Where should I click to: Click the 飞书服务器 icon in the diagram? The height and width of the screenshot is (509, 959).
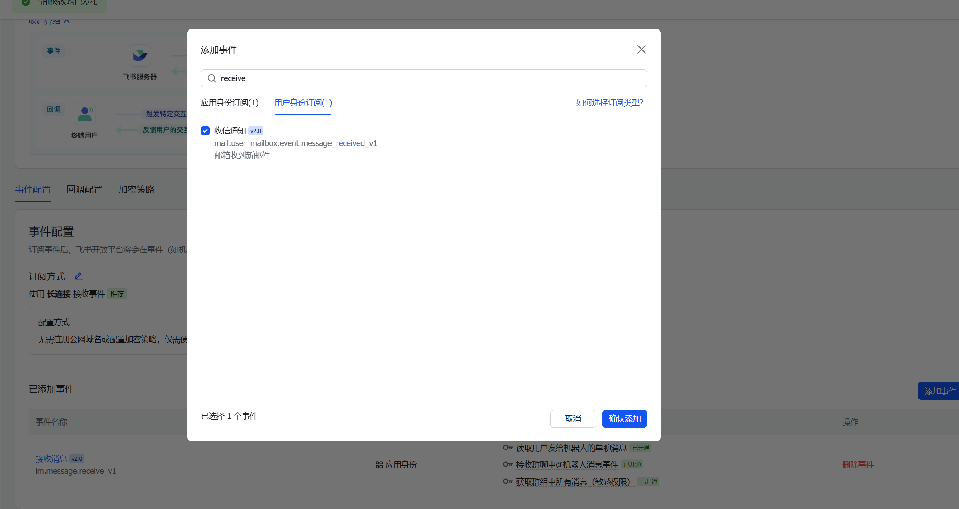pos(140,55)
